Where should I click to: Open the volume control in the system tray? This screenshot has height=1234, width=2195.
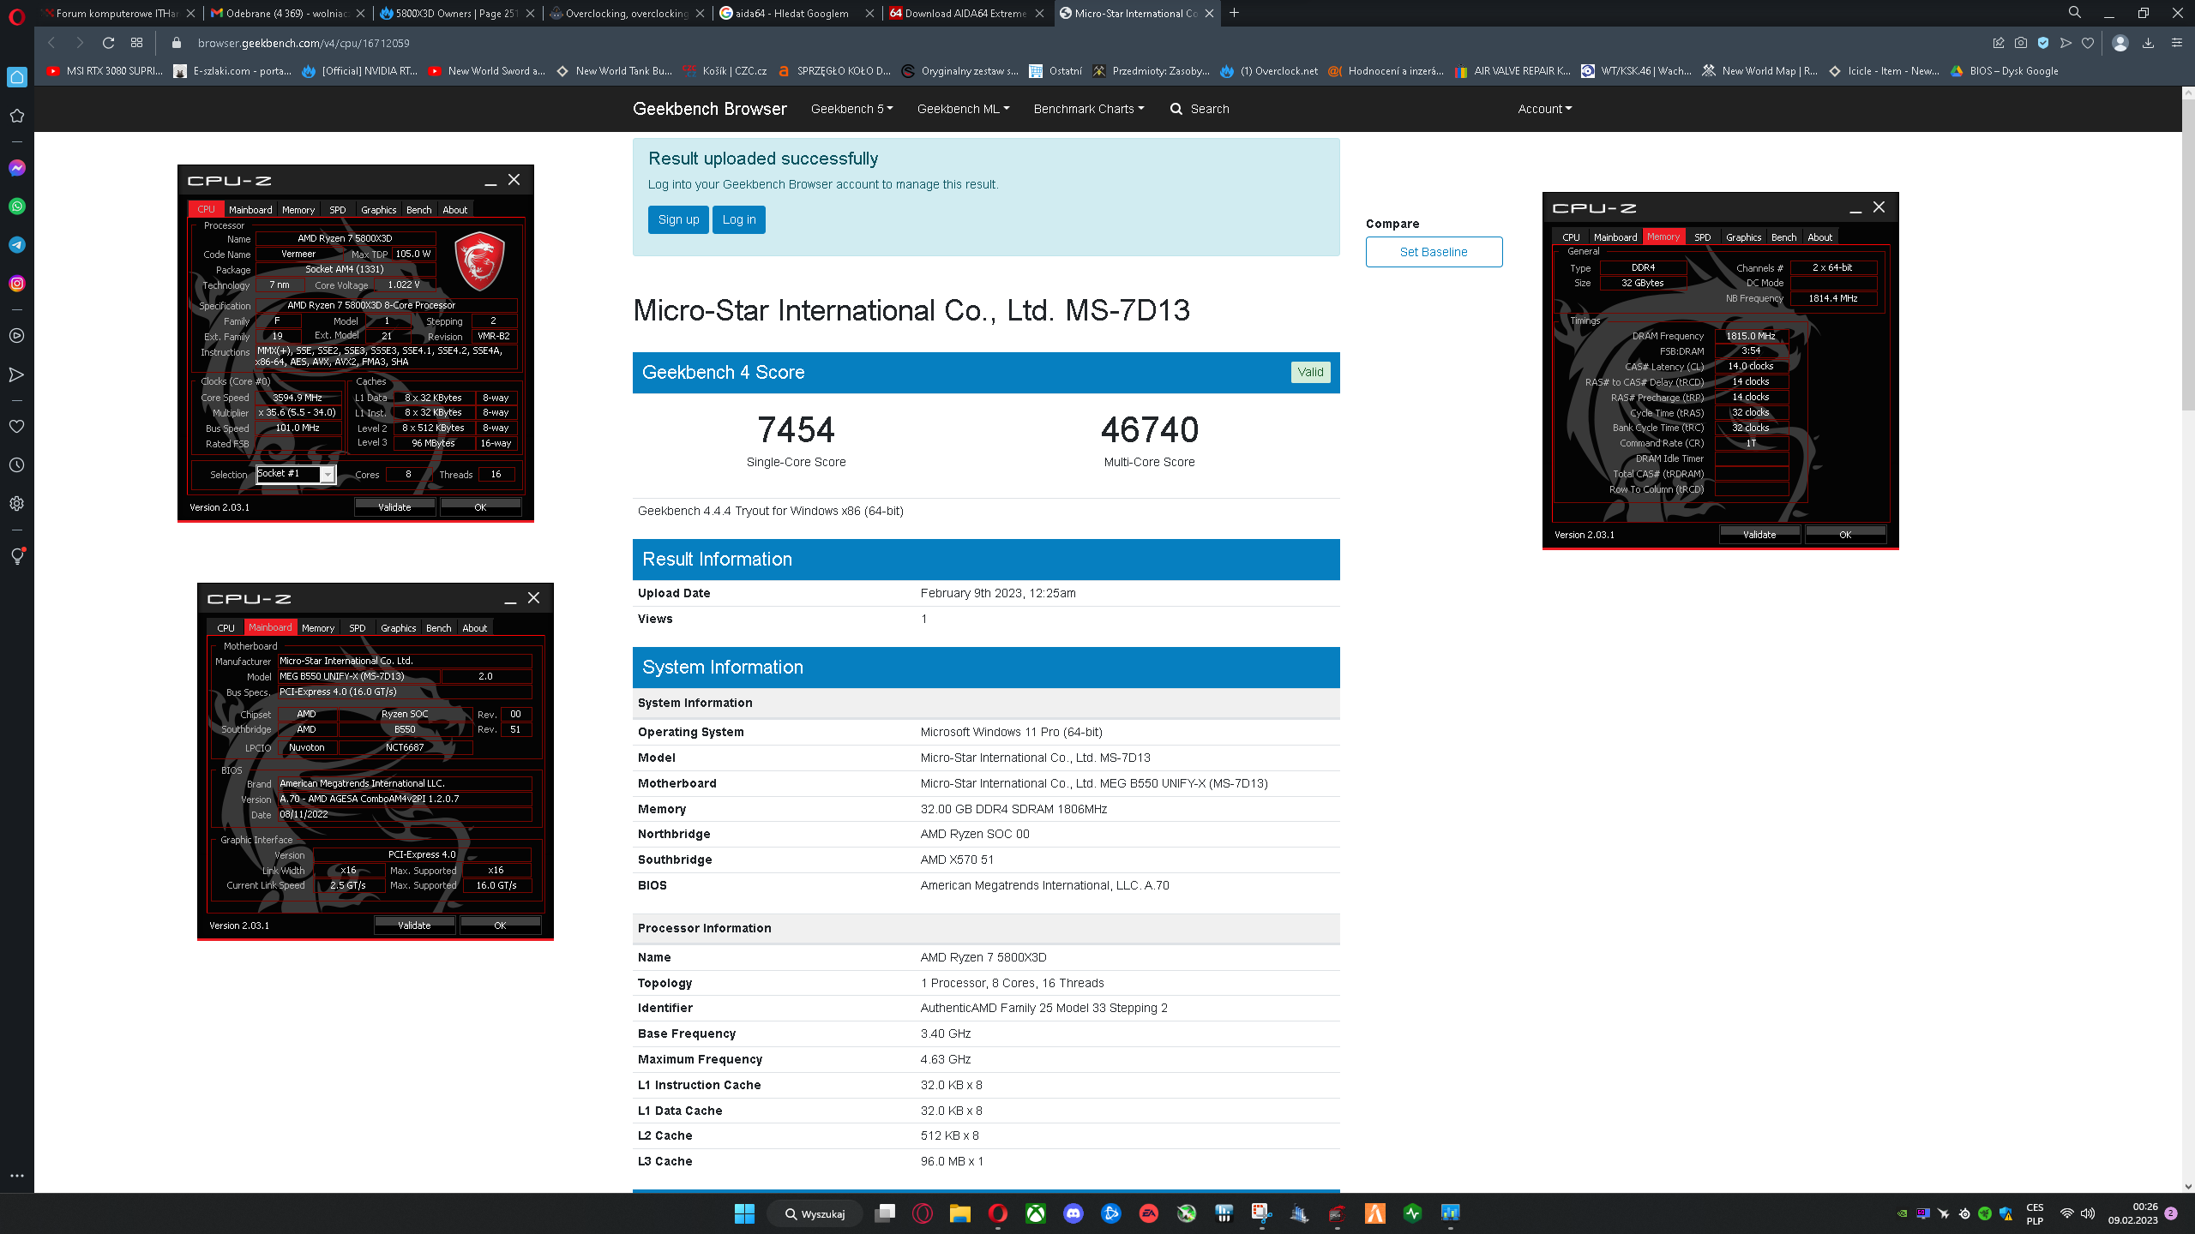tap(2088, 1213)
